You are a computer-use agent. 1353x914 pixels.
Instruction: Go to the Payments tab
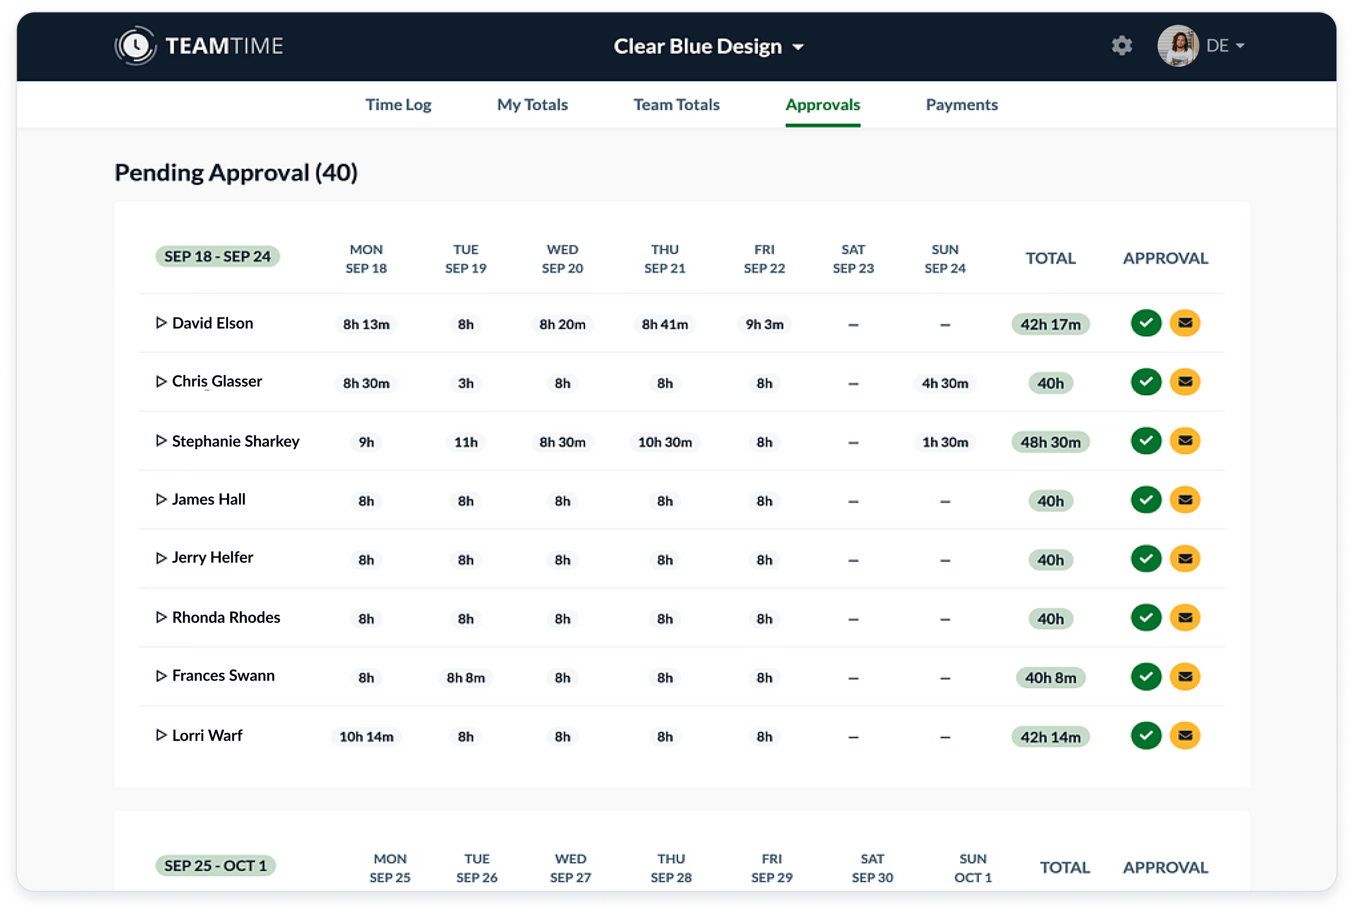click(962, 105)
